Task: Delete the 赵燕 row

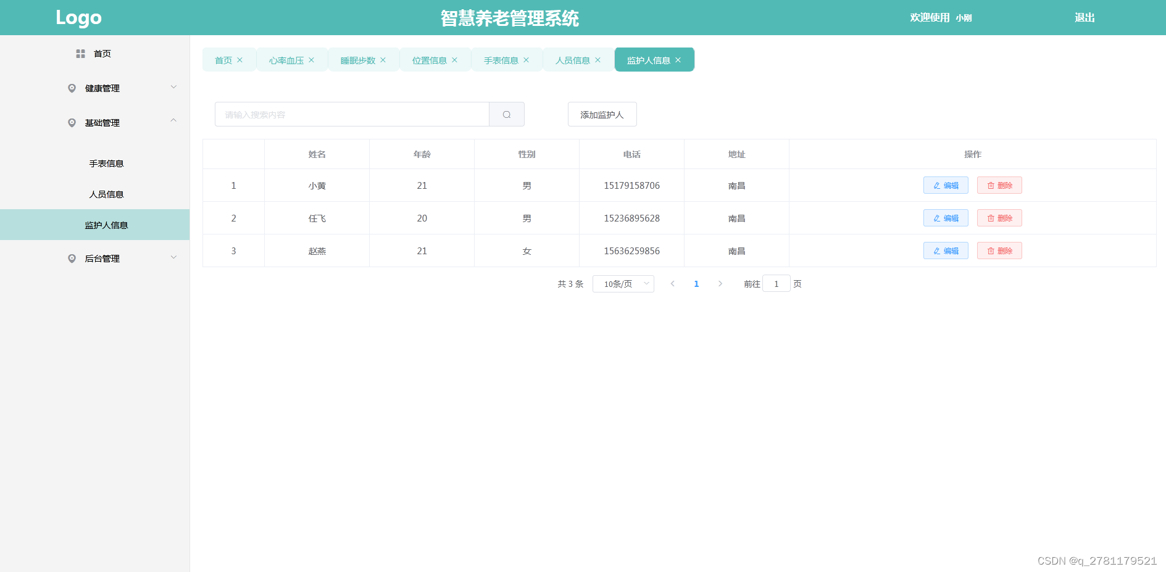Action: coord(999,251)
